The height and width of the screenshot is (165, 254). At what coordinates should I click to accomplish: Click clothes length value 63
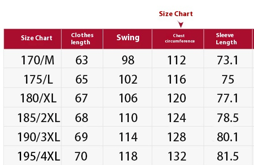(x=82, y=60)
